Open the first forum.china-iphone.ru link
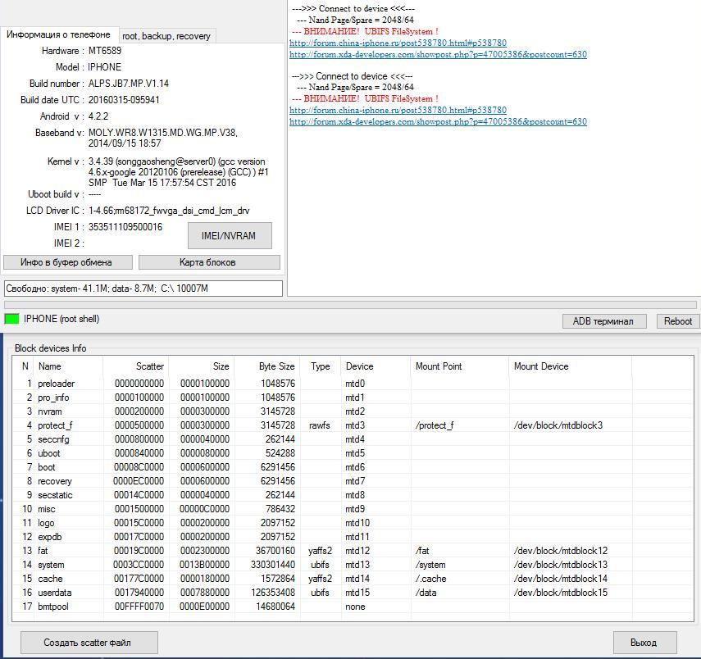Viewport: 701px width, 659px height. (x=398, y=43)
